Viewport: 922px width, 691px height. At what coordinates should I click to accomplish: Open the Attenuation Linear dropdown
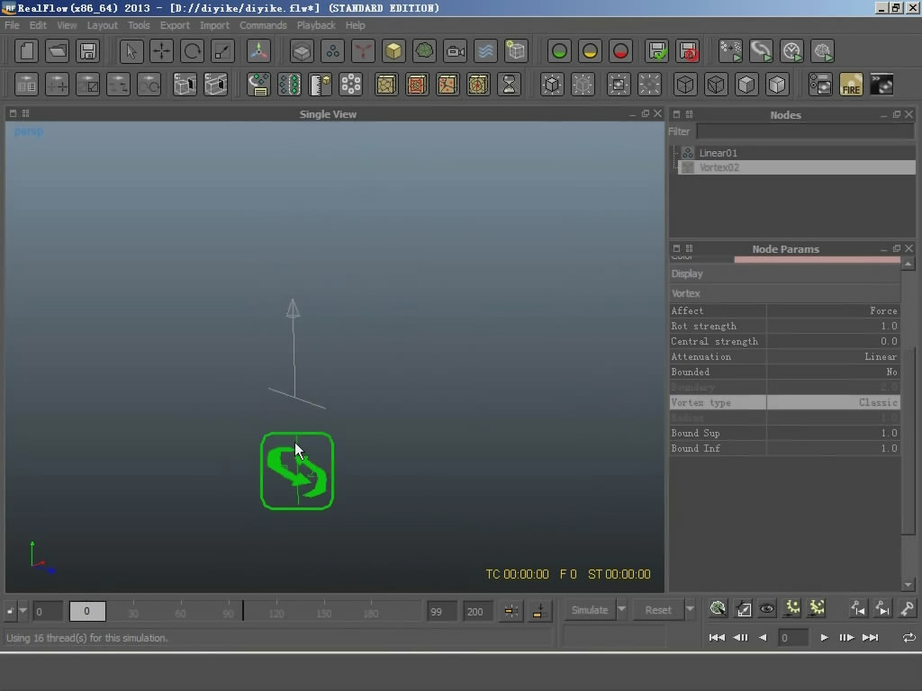[833, 356]
